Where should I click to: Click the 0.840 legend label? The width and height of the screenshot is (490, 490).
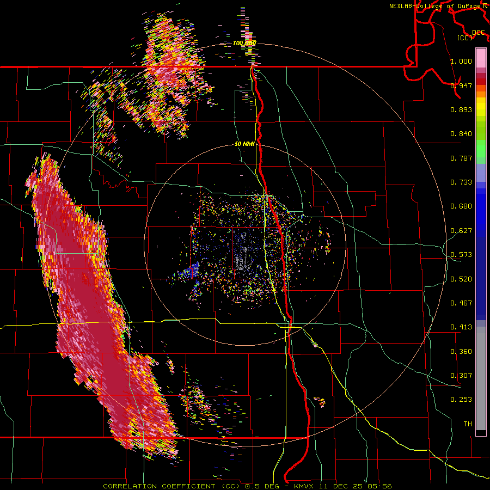461,134
